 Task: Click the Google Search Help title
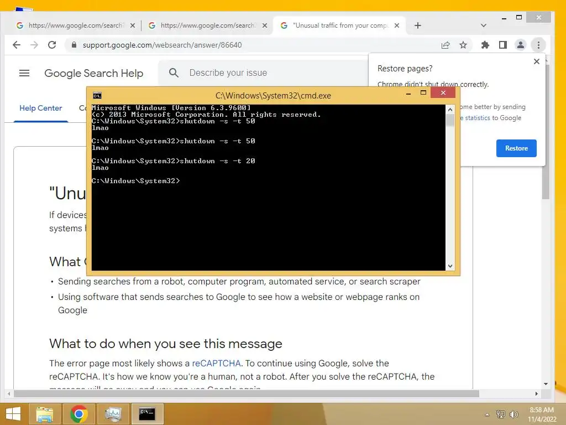(94, 73)
